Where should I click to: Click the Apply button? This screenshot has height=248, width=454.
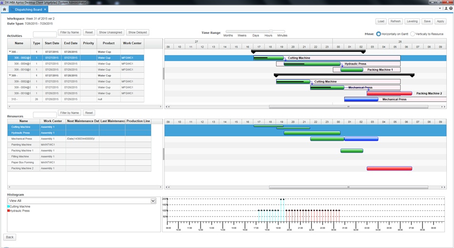tap(440, 21)
